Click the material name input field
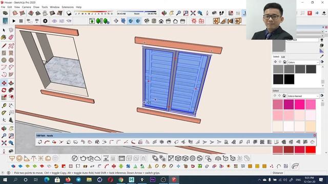 point(302,40)
